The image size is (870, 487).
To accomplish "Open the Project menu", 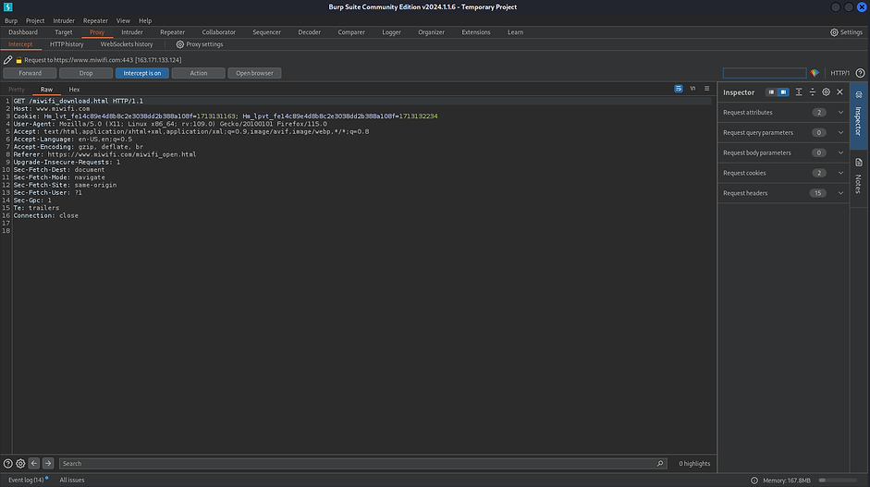I will [35, 20].
